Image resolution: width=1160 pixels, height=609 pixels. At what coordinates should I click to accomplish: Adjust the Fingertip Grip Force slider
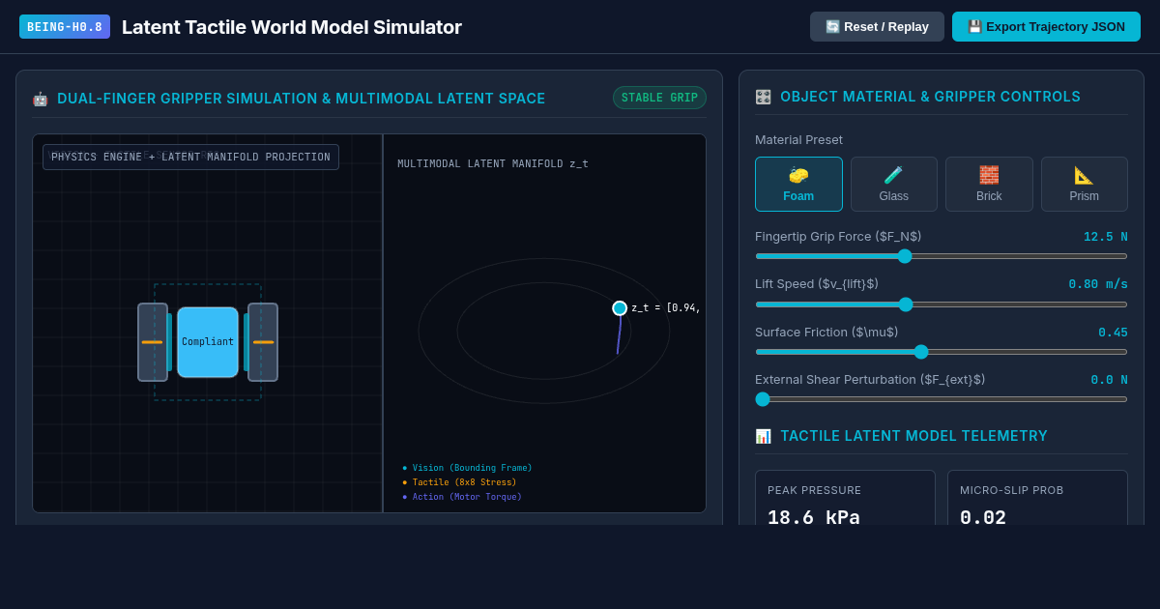(942, 256)
